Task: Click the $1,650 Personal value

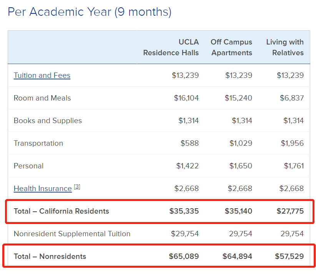Action: pos(241,166)
